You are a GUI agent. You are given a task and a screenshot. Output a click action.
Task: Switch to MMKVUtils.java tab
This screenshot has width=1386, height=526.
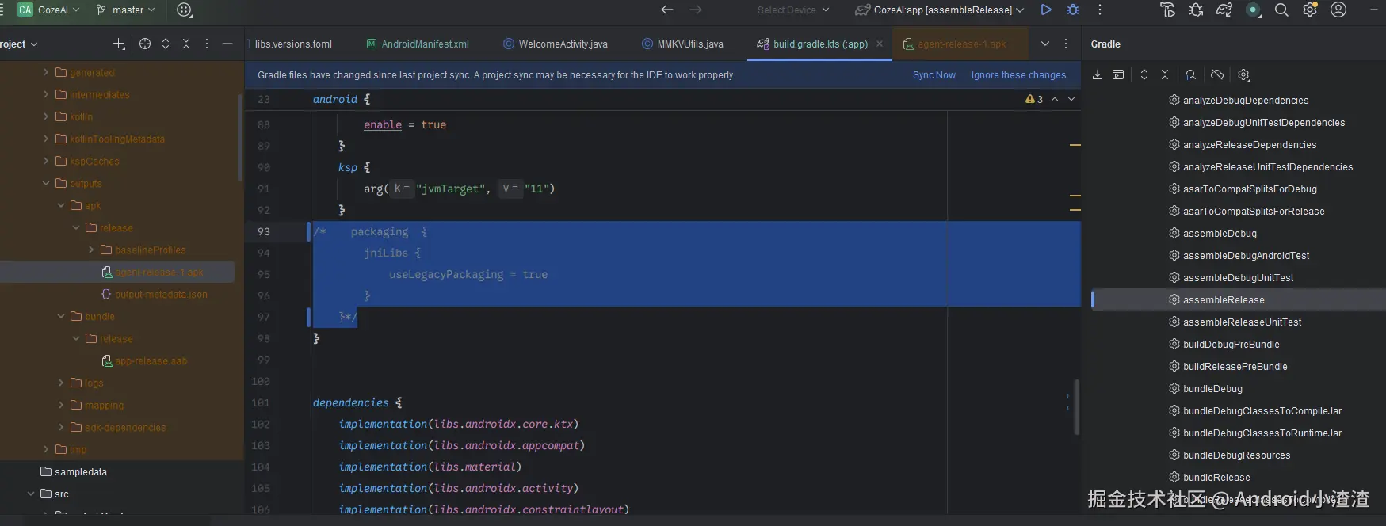(682, 44)
